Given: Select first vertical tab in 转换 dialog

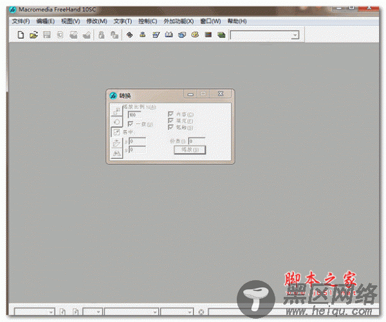Looking at the screenshot, I should (x=116, y=111).
